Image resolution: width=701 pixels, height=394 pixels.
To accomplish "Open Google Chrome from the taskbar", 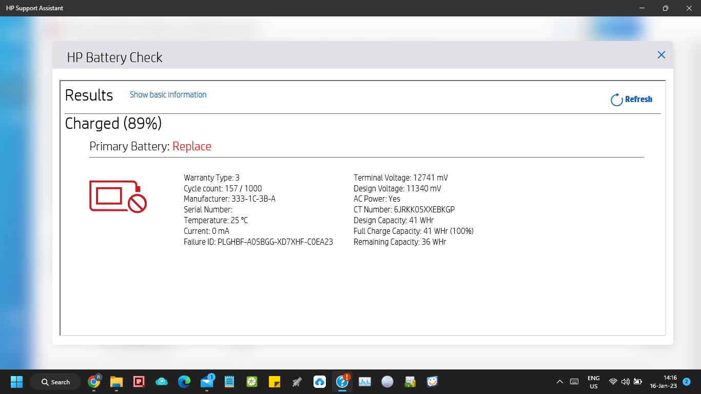I will pyautogui.click(x=94, y=382).
